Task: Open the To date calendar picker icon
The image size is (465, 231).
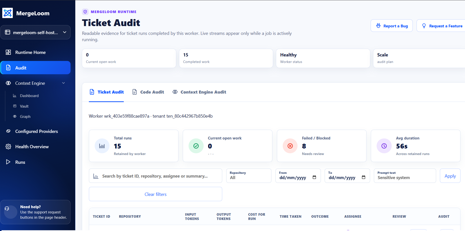Action: [x=364, y=177]
